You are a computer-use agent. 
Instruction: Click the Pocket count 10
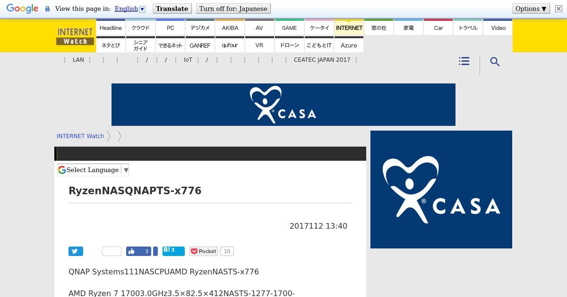click(227, 251)
